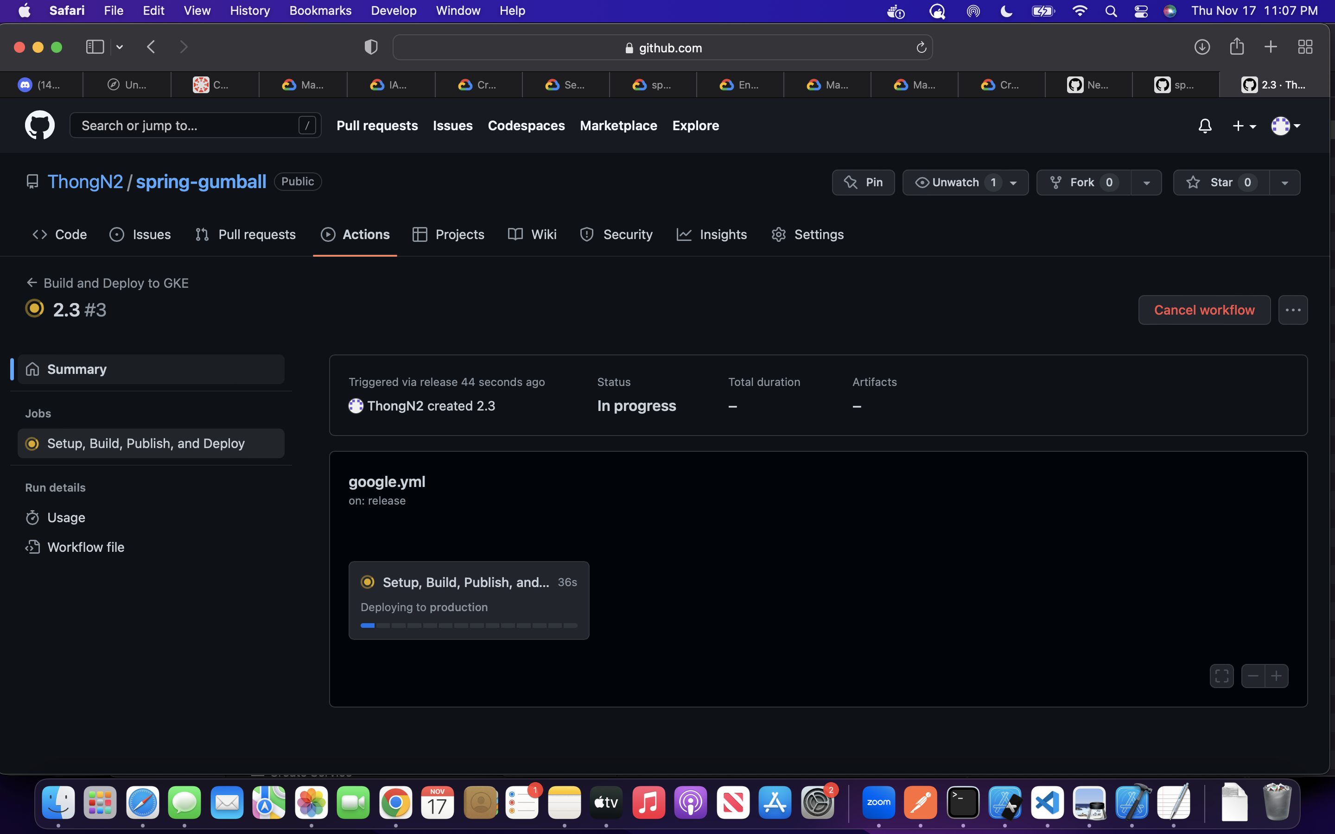Click the fullscreen icon in workflow graph
Image resolution: width=1335 pixels, height=834 pixels.
coord(1221,676)
